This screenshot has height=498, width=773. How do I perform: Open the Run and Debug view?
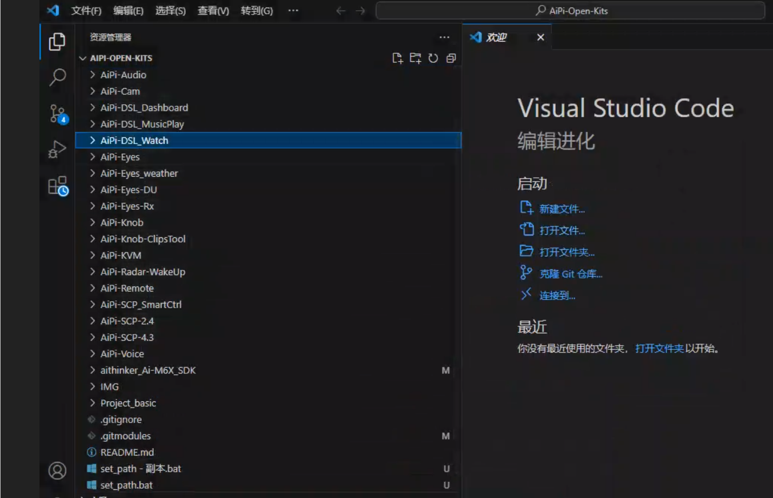[x=57, y=149]
